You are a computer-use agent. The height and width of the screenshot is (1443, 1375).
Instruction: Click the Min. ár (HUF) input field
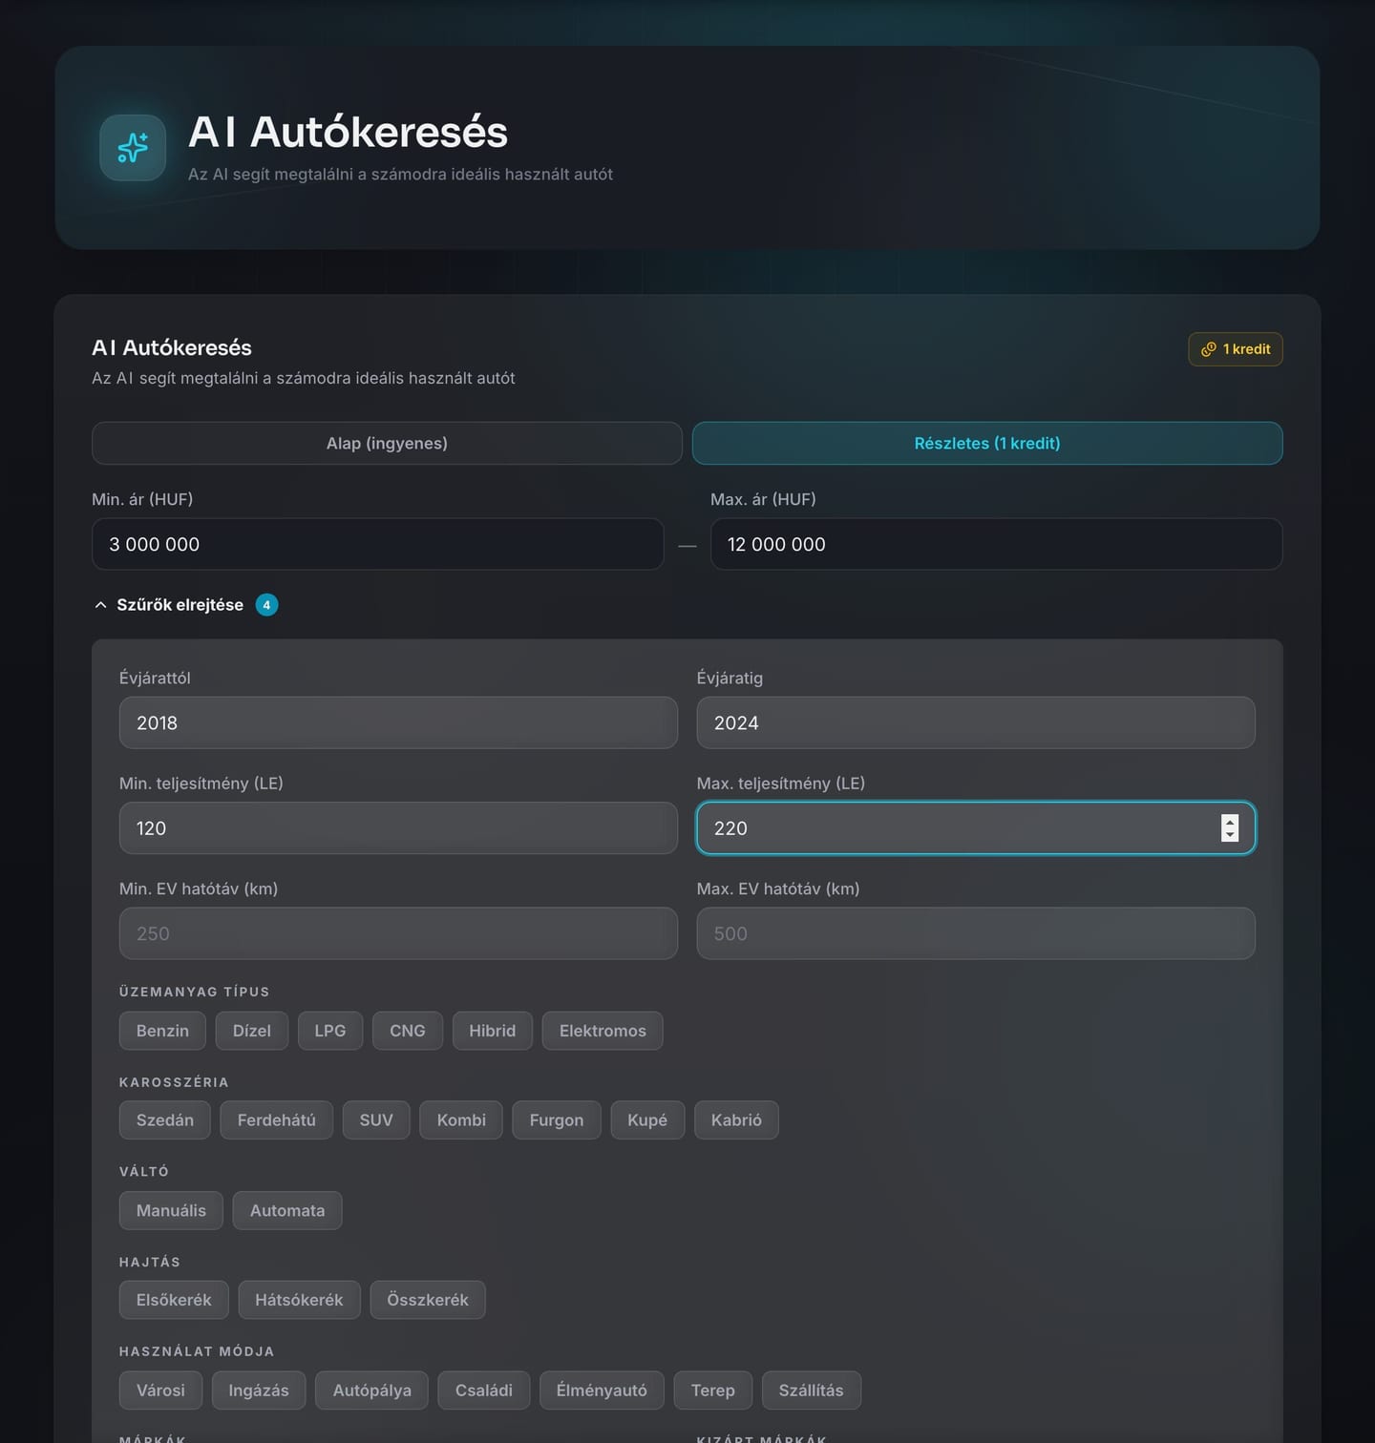377,544
